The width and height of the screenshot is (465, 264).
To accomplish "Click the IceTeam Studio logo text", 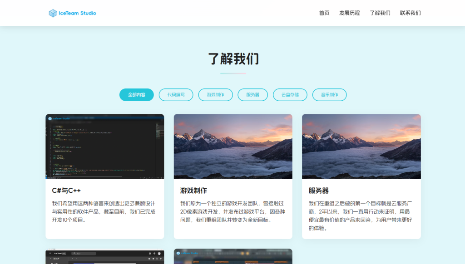I will [78, 13].
